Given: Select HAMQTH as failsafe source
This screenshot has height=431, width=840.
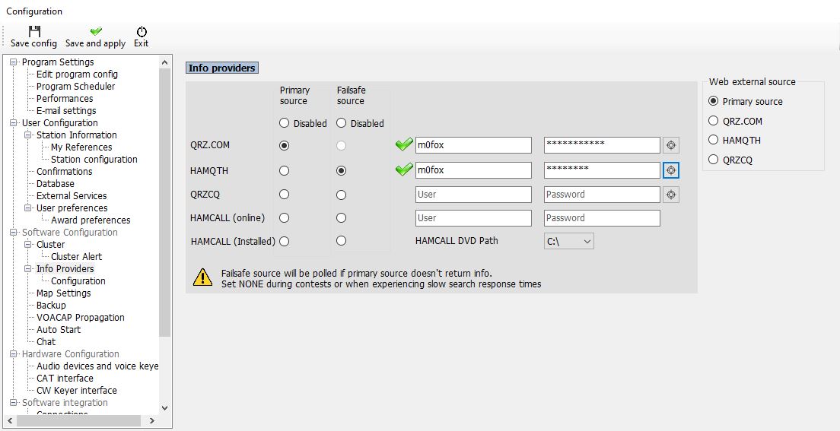Looking at the screenshot, I should click(x=341, y=170).
